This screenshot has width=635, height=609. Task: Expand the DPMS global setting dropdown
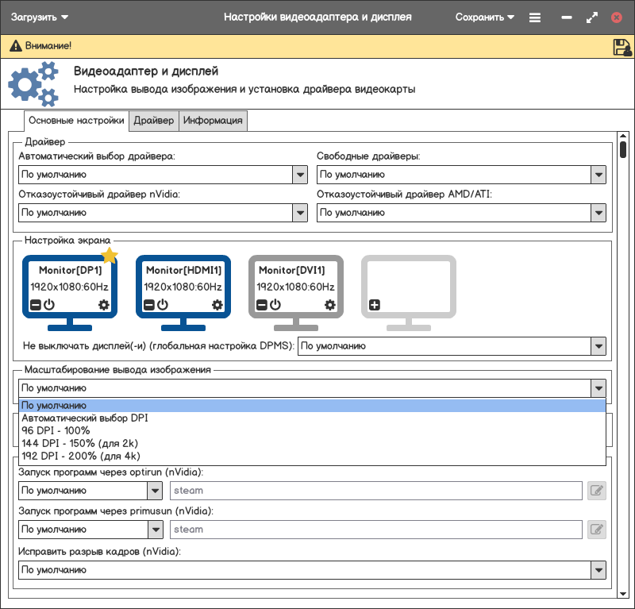[598, 346]
